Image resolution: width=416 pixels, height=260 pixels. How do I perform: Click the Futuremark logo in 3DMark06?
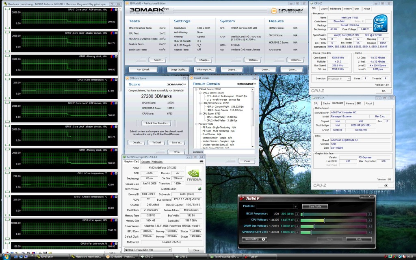coord(287,11)
